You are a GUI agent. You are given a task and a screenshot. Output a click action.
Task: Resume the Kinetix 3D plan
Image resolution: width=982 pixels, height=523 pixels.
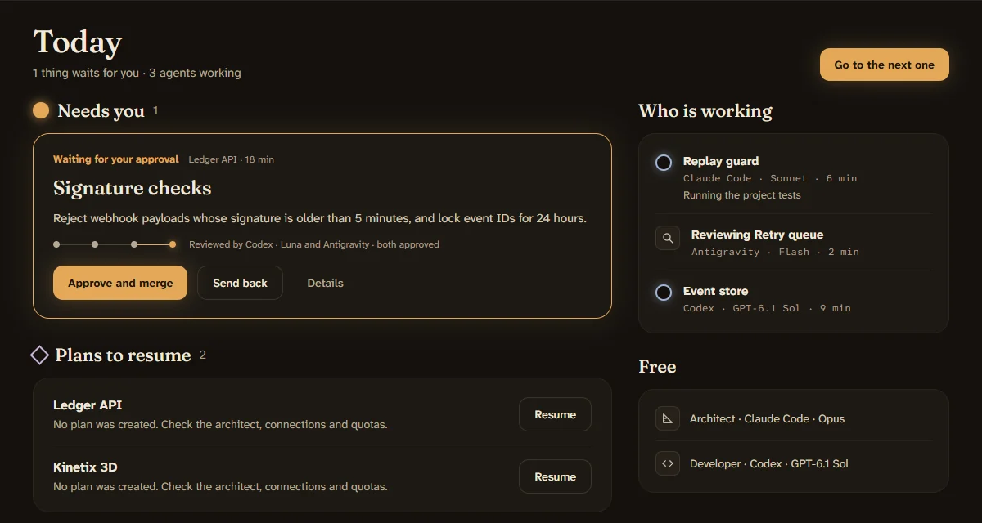[x=555, y=476]
